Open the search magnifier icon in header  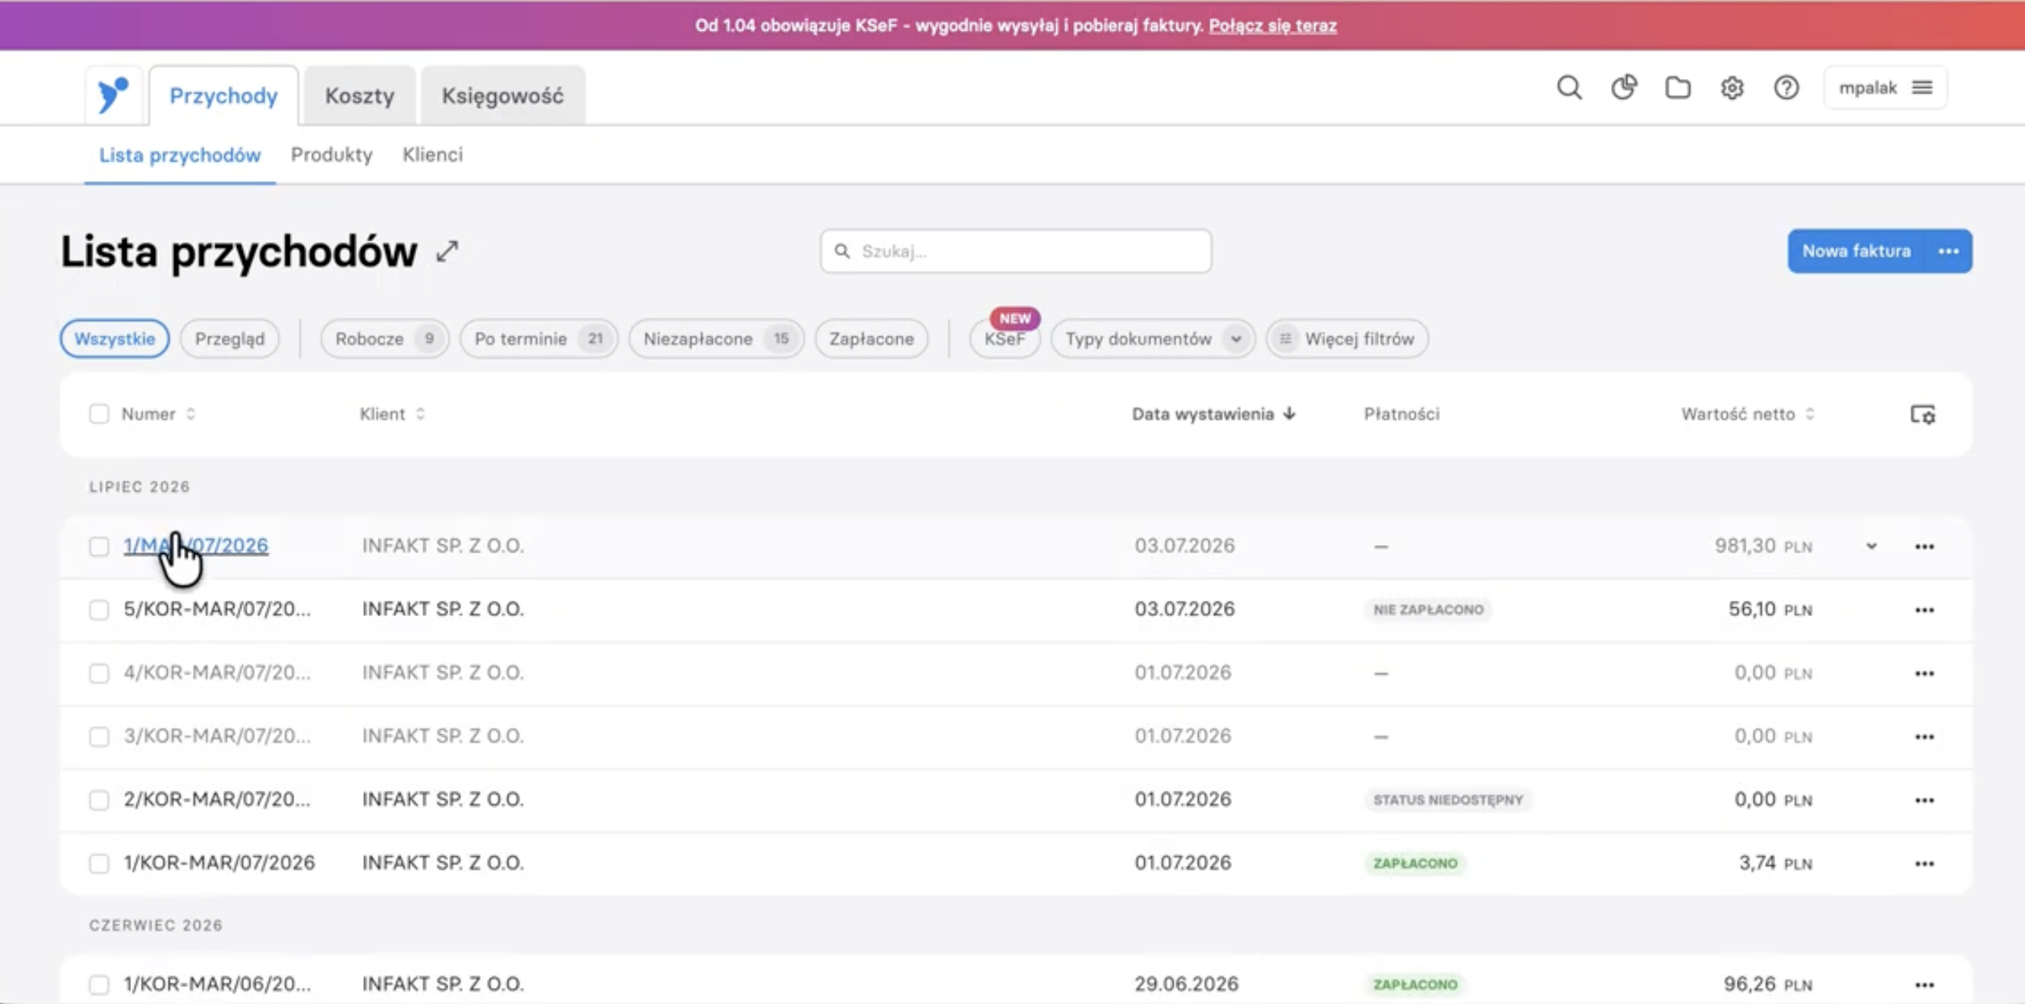(1569, 87)
